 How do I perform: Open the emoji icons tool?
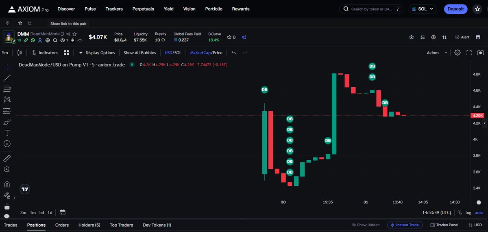tap(7, 144)
